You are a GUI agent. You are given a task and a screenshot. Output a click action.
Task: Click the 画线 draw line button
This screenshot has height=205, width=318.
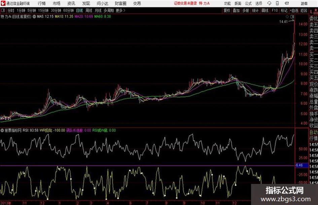(x=265, y=10)
